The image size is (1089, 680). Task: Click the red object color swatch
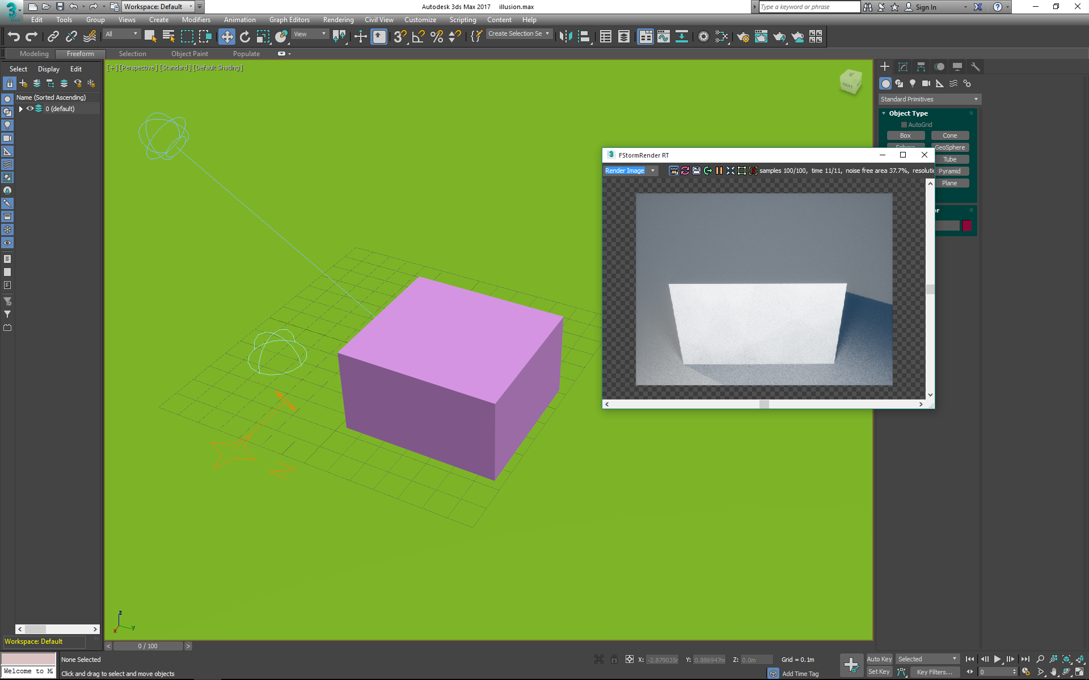[x=967, y=226]
